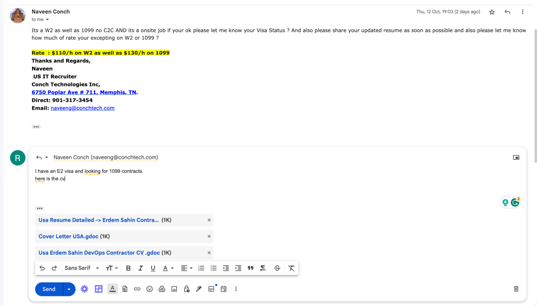Open the text size dropdown

[112, 268]
